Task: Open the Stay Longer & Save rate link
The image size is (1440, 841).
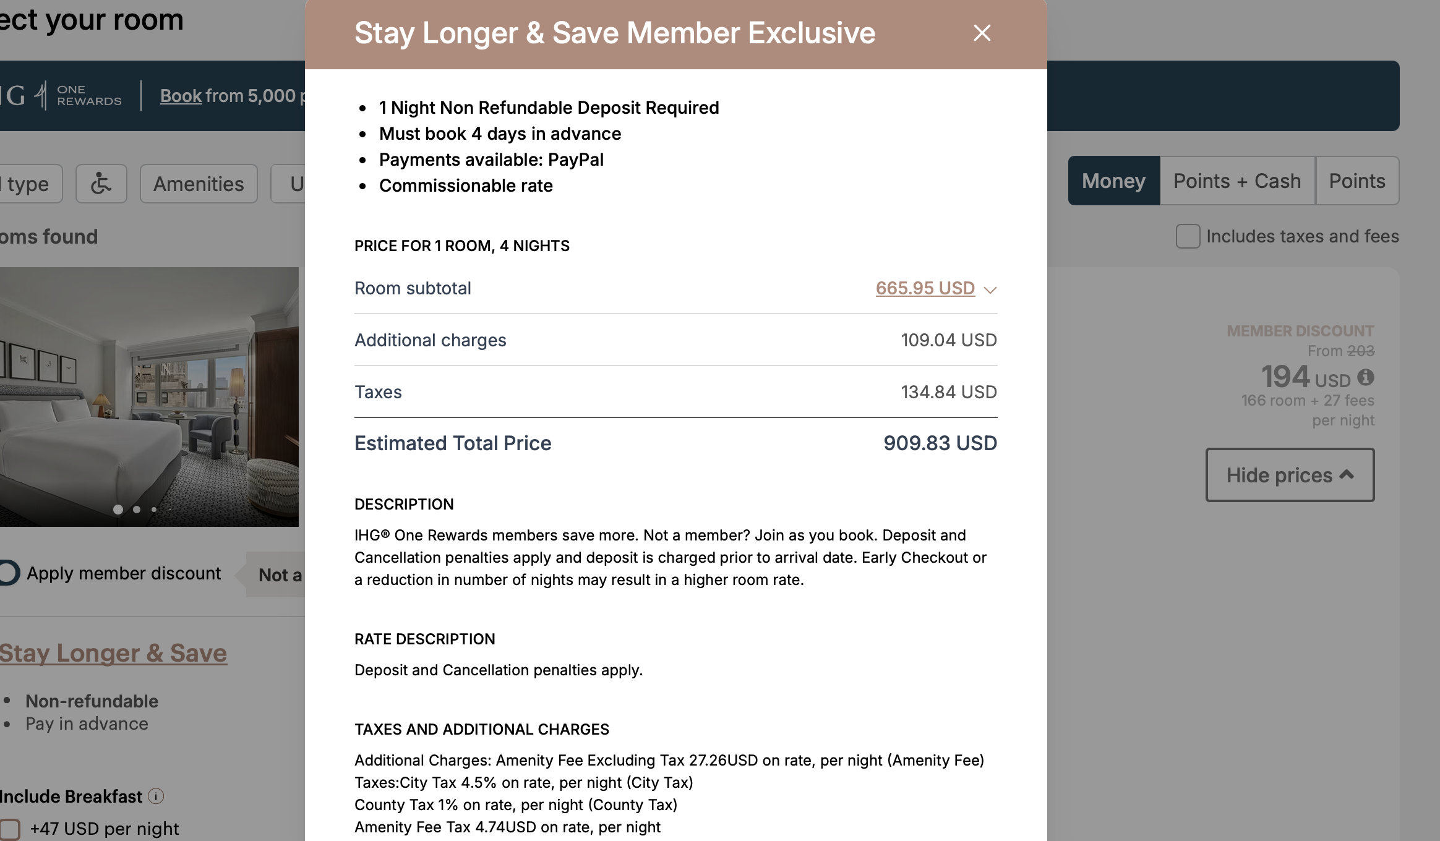Action: pyautogui.click(x=114, y=653)
